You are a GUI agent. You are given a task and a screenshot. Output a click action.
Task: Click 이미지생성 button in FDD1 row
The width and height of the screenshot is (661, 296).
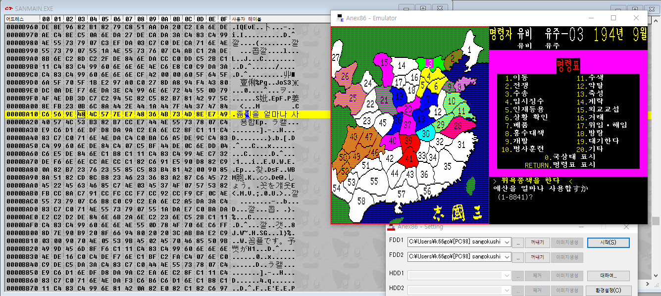(566, 243)
